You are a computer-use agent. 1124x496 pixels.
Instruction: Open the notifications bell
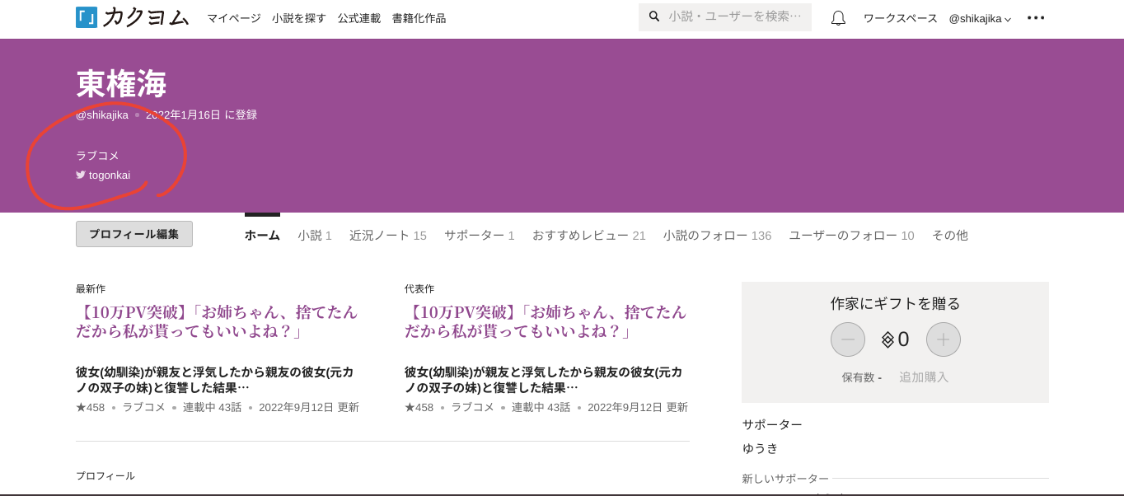pos(838,18)
